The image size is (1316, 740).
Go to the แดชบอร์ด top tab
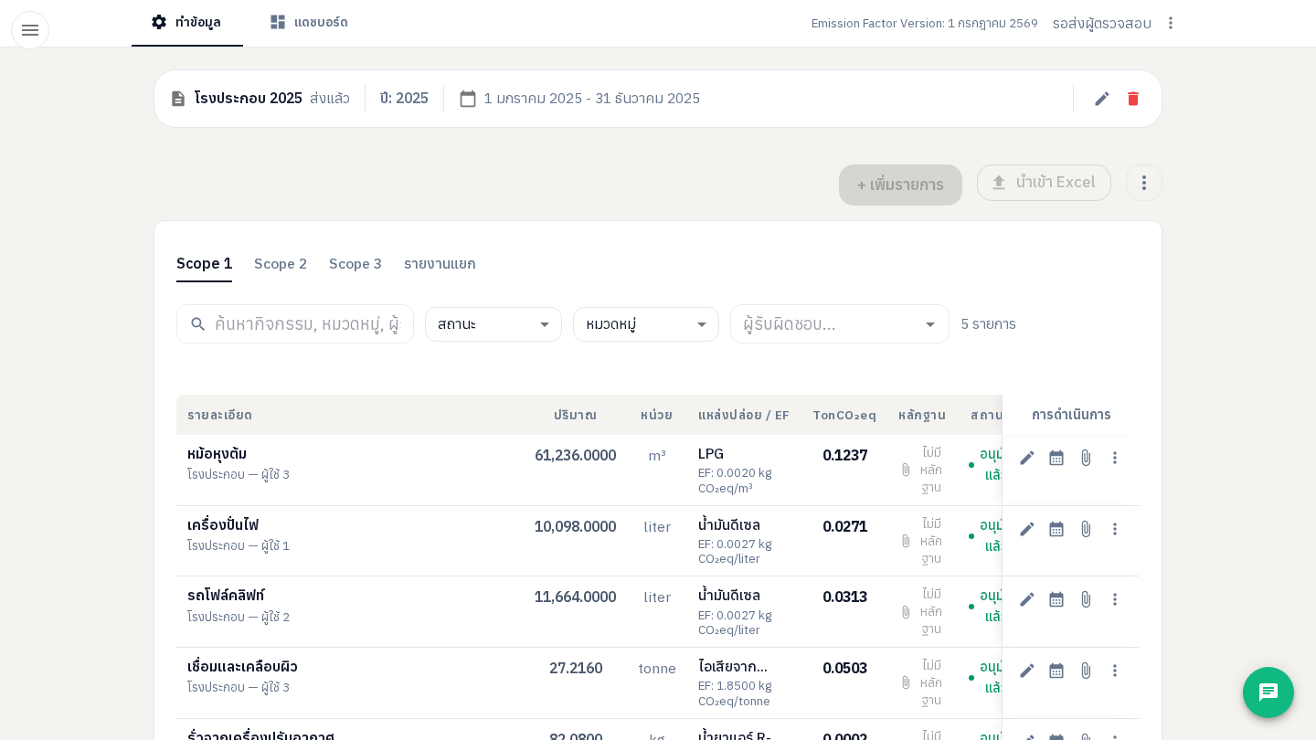pos(309,23)
